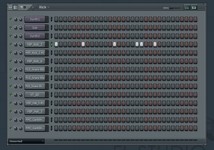Open the Kick pattern name dropdown
This screenshot has width=214, height=150.
(x=44, y=7)
